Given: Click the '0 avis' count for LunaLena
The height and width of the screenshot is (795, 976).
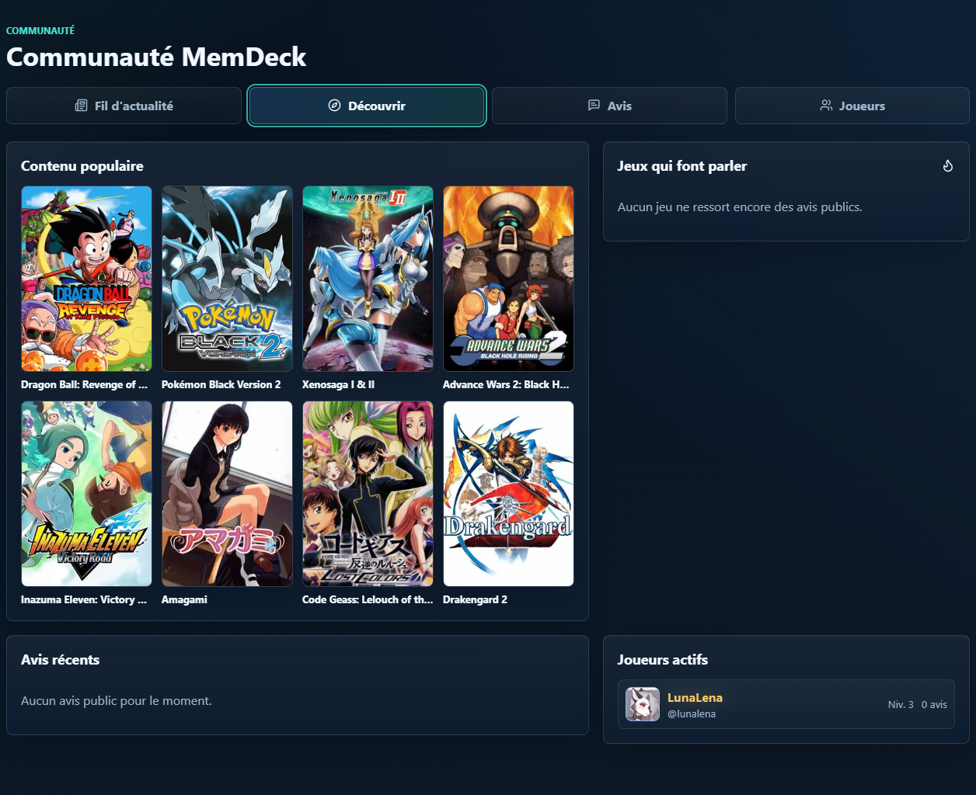Looking at the screenshot, I should [x=934, y=704].
